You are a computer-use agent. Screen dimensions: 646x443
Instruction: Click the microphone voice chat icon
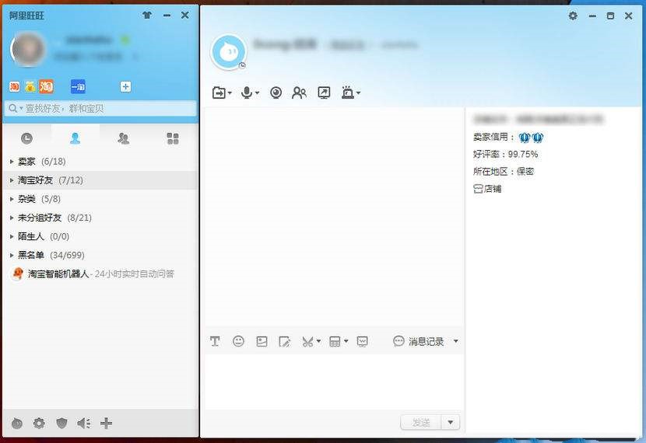[x=247, y=92]
